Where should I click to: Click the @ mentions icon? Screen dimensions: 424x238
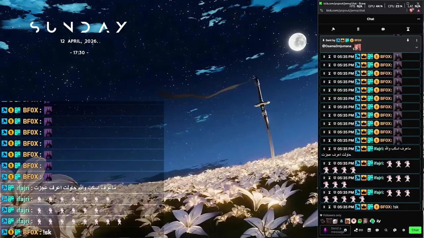(x=395, y=230)
